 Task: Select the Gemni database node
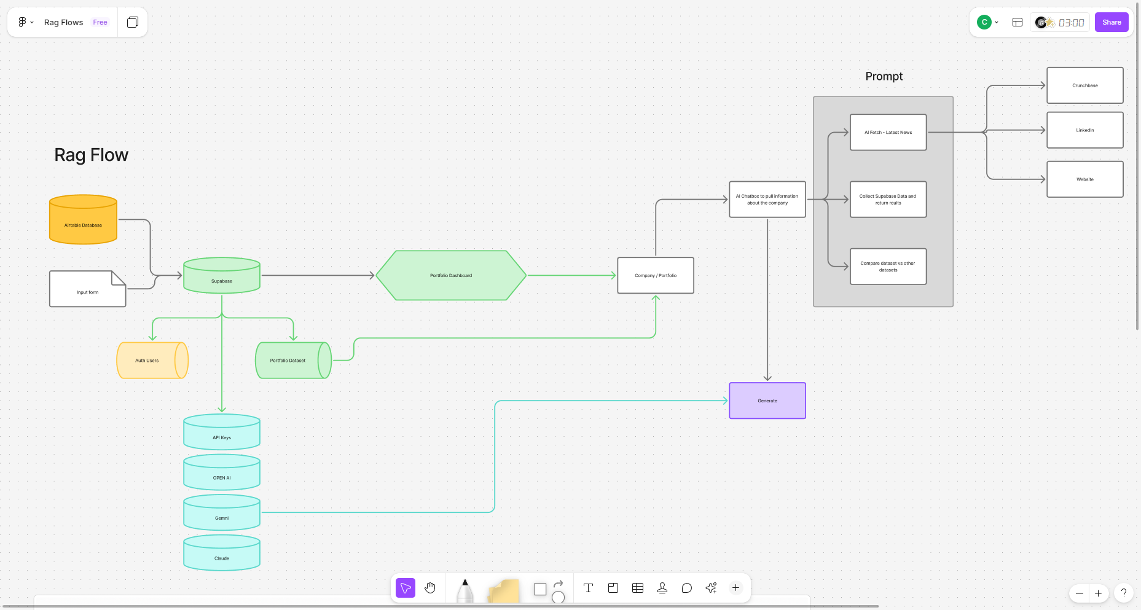click(x=222, y=512)
